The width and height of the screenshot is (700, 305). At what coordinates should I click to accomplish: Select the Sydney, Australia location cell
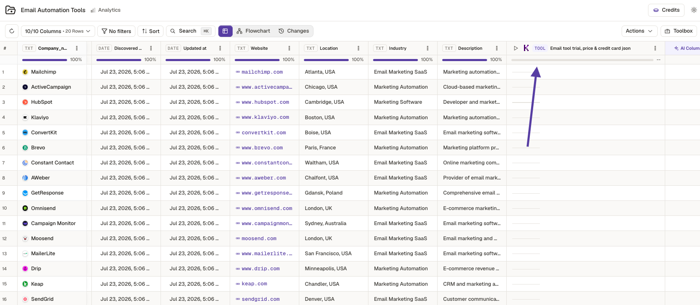(x=334, y=223)
